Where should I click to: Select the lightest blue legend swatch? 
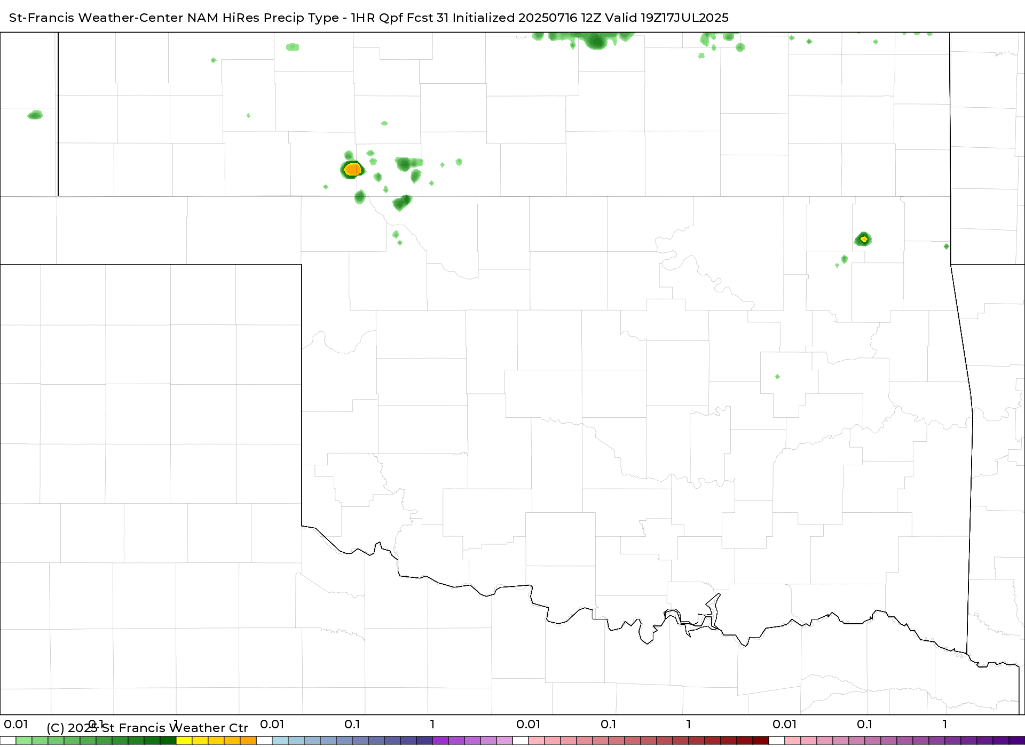pyautogui.click(x=280, y=741)
